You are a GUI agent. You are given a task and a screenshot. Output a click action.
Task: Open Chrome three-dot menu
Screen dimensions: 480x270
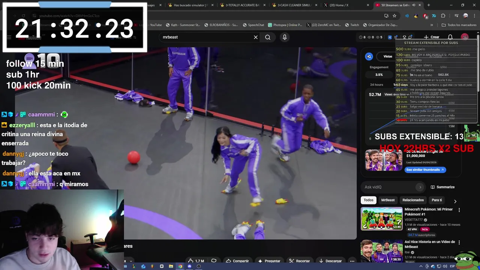(x=474, y=16)
